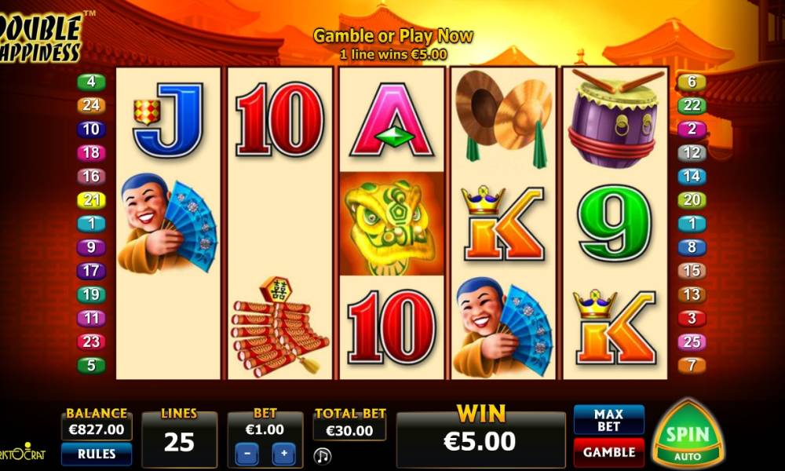The height and width of the screenshot is (471, 785).
Task: Select payline marker 25 on the right
Action: pos(692,341)
